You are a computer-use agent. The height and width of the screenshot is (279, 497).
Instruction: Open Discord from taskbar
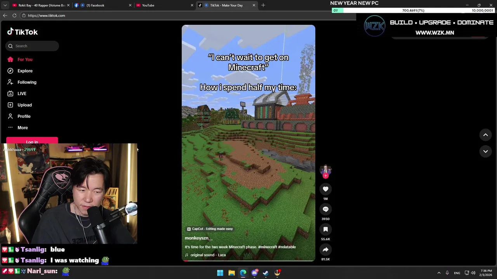[x=254, y=273]
